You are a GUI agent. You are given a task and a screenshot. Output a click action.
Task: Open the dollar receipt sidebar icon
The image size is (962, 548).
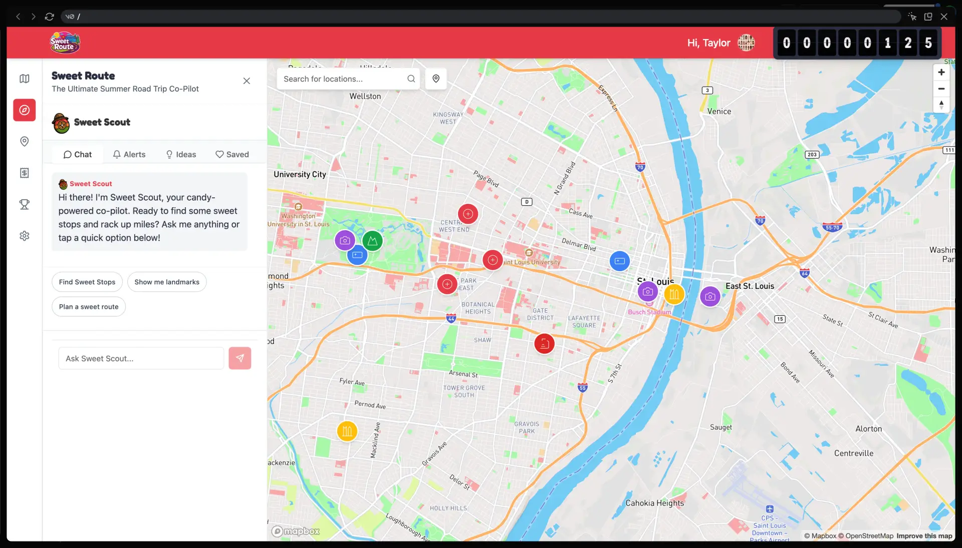(x=24, y=173)
